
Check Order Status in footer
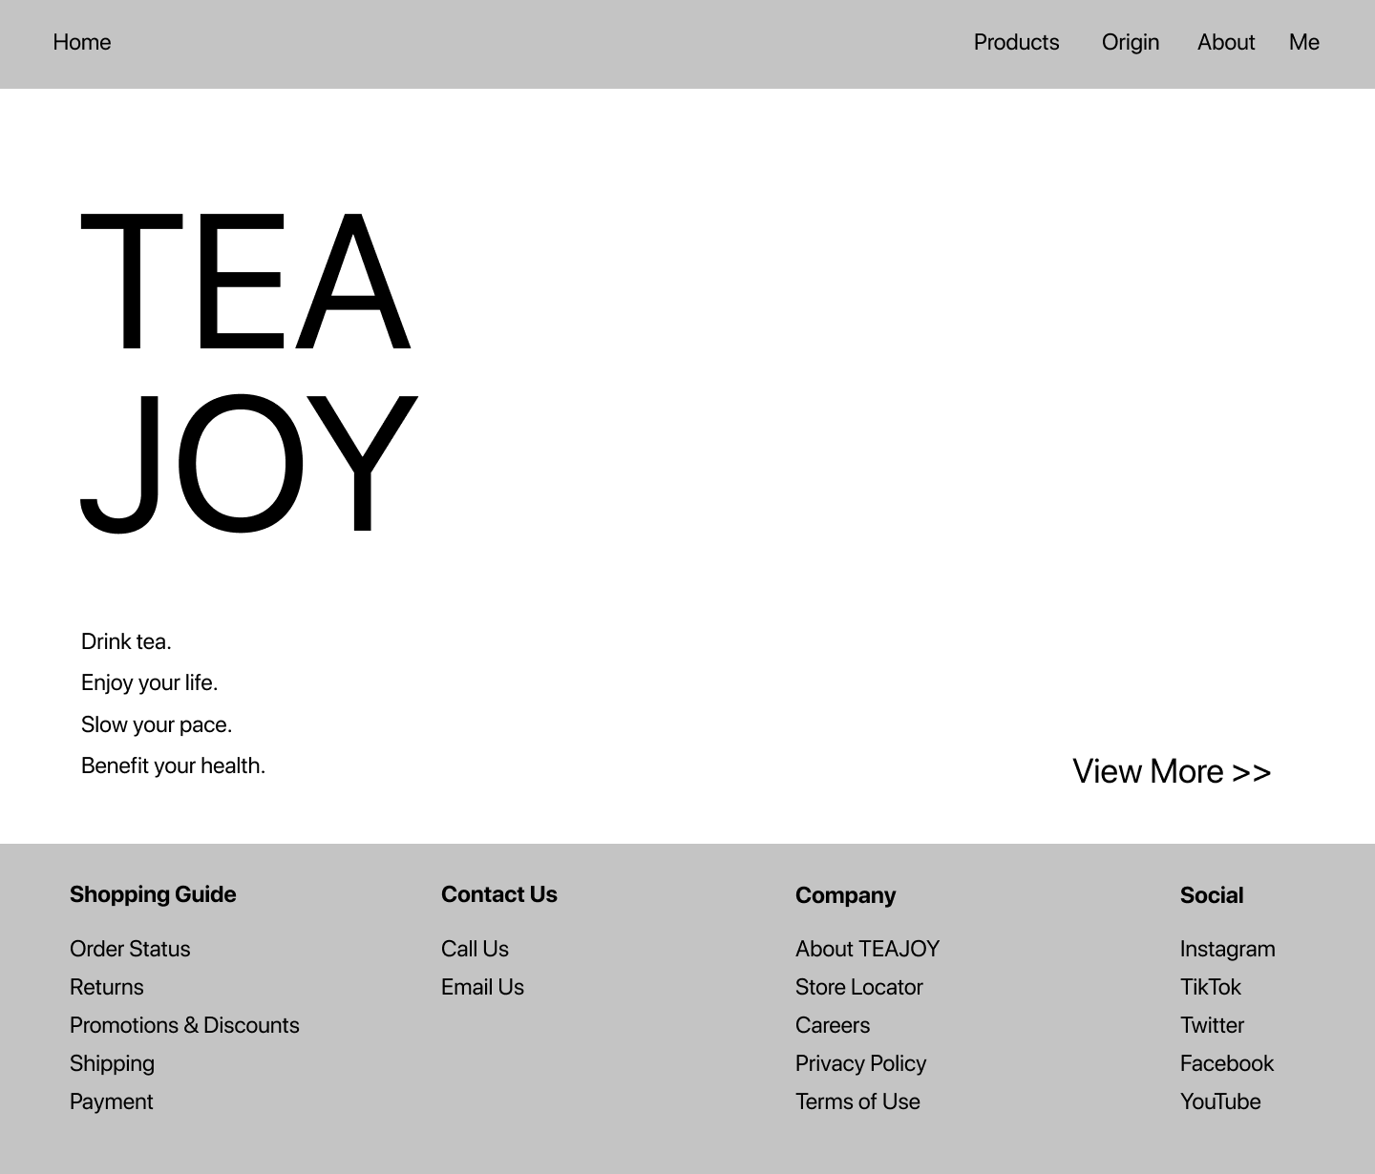pos(130,949)
